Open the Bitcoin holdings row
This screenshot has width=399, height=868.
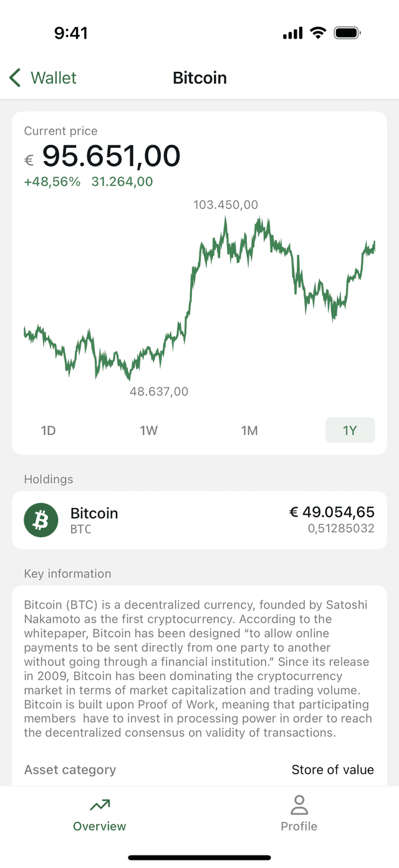click(x=199, y=520)
